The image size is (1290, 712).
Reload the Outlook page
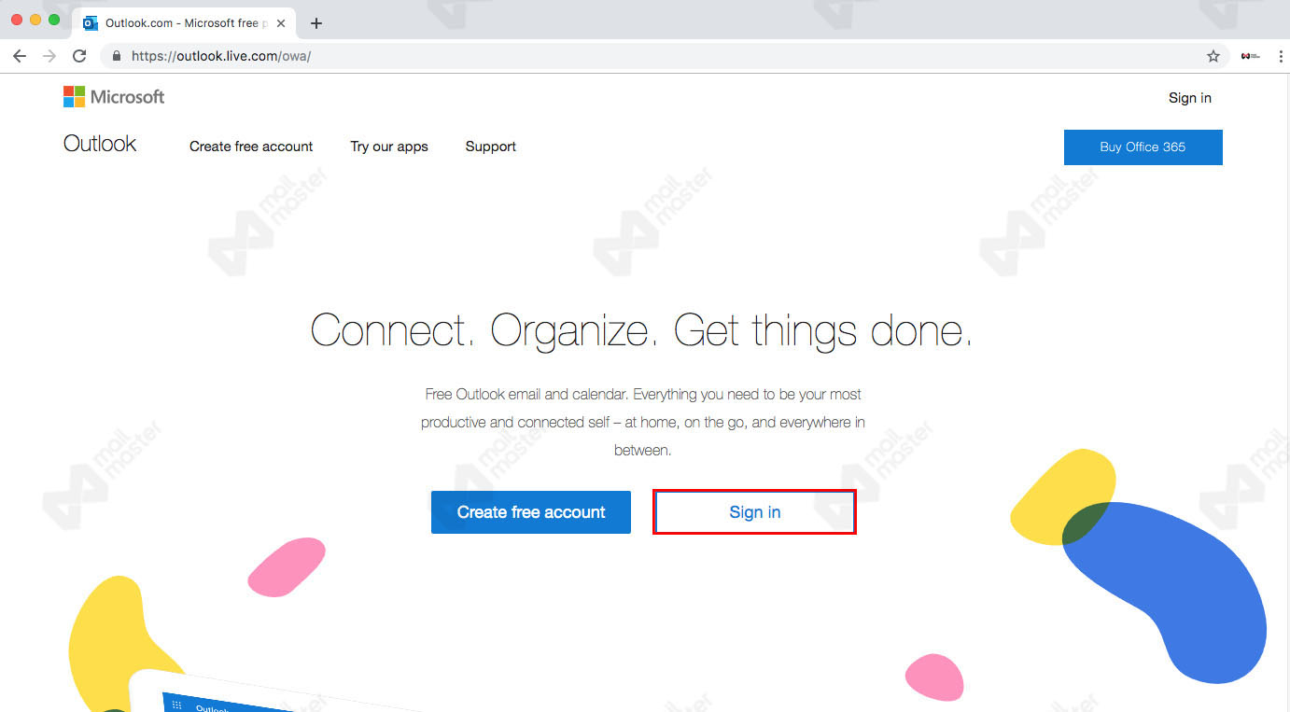click(79, 56)
